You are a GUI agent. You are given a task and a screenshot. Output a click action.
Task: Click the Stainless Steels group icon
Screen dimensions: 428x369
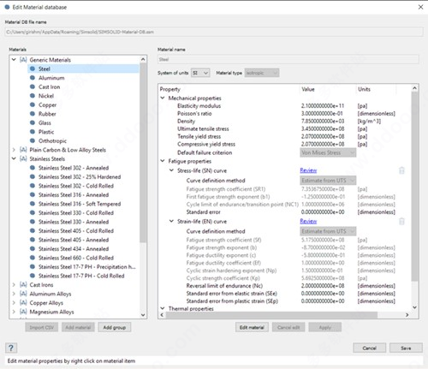[x=23, y=158]
